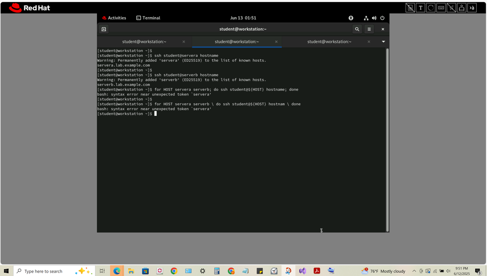Open the terminal hamburger menu

click(369, 29)
